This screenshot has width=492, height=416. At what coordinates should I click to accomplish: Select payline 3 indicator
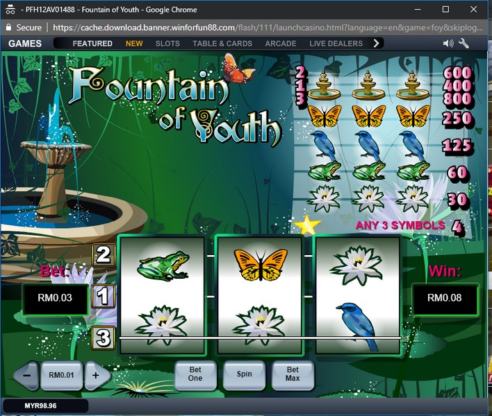(103, 338)
